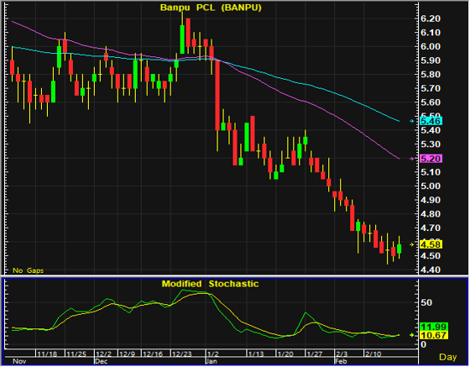
Task: Select the 1/2 date marker on timeline
Action: point(212,354)
